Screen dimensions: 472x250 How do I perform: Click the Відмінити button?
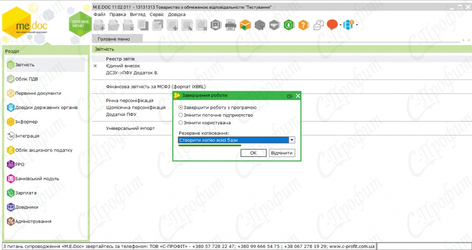pyautogui.click(x=282, y=153)
